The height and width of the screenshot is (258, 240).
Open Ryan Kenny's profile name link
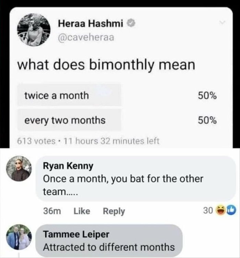coord(68,166)
